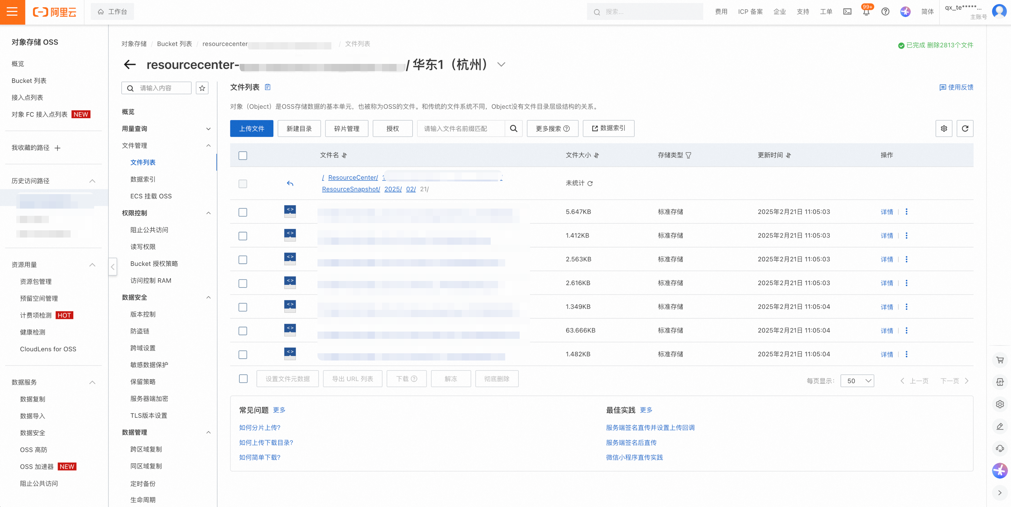Viewport: 1011px width, 507px height.
Task: Open 数据索引 in the file management menu
Action: coord(143,179)
